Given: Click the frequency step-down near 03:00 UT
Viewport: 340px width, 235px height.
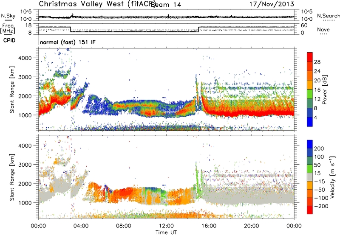Looking at the screenshot, I should pyautogui.click(x=71, y=29).
